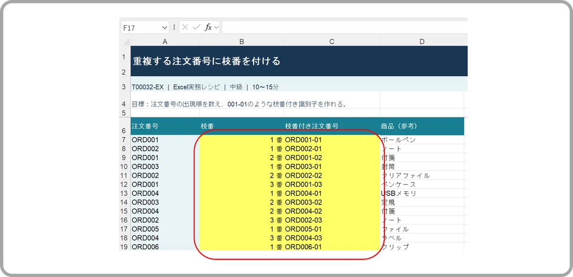Select cell ORD001-02

pyautogui.click(x=332, y=157)
